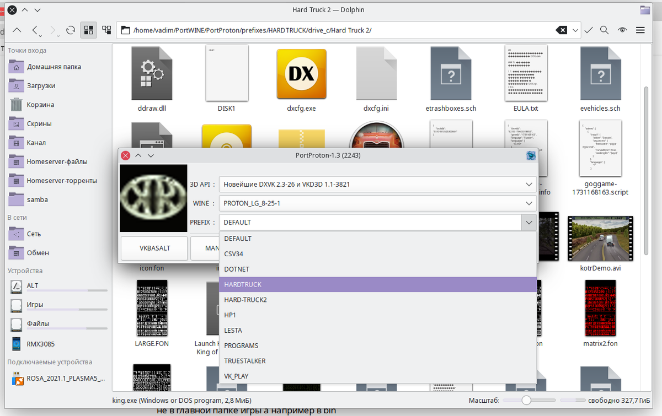This screenshot has height=416, width=662.
Task: Choose HARD-TRUCK2 prefix option
Action: pyautogui.click(x=378, y=300)
